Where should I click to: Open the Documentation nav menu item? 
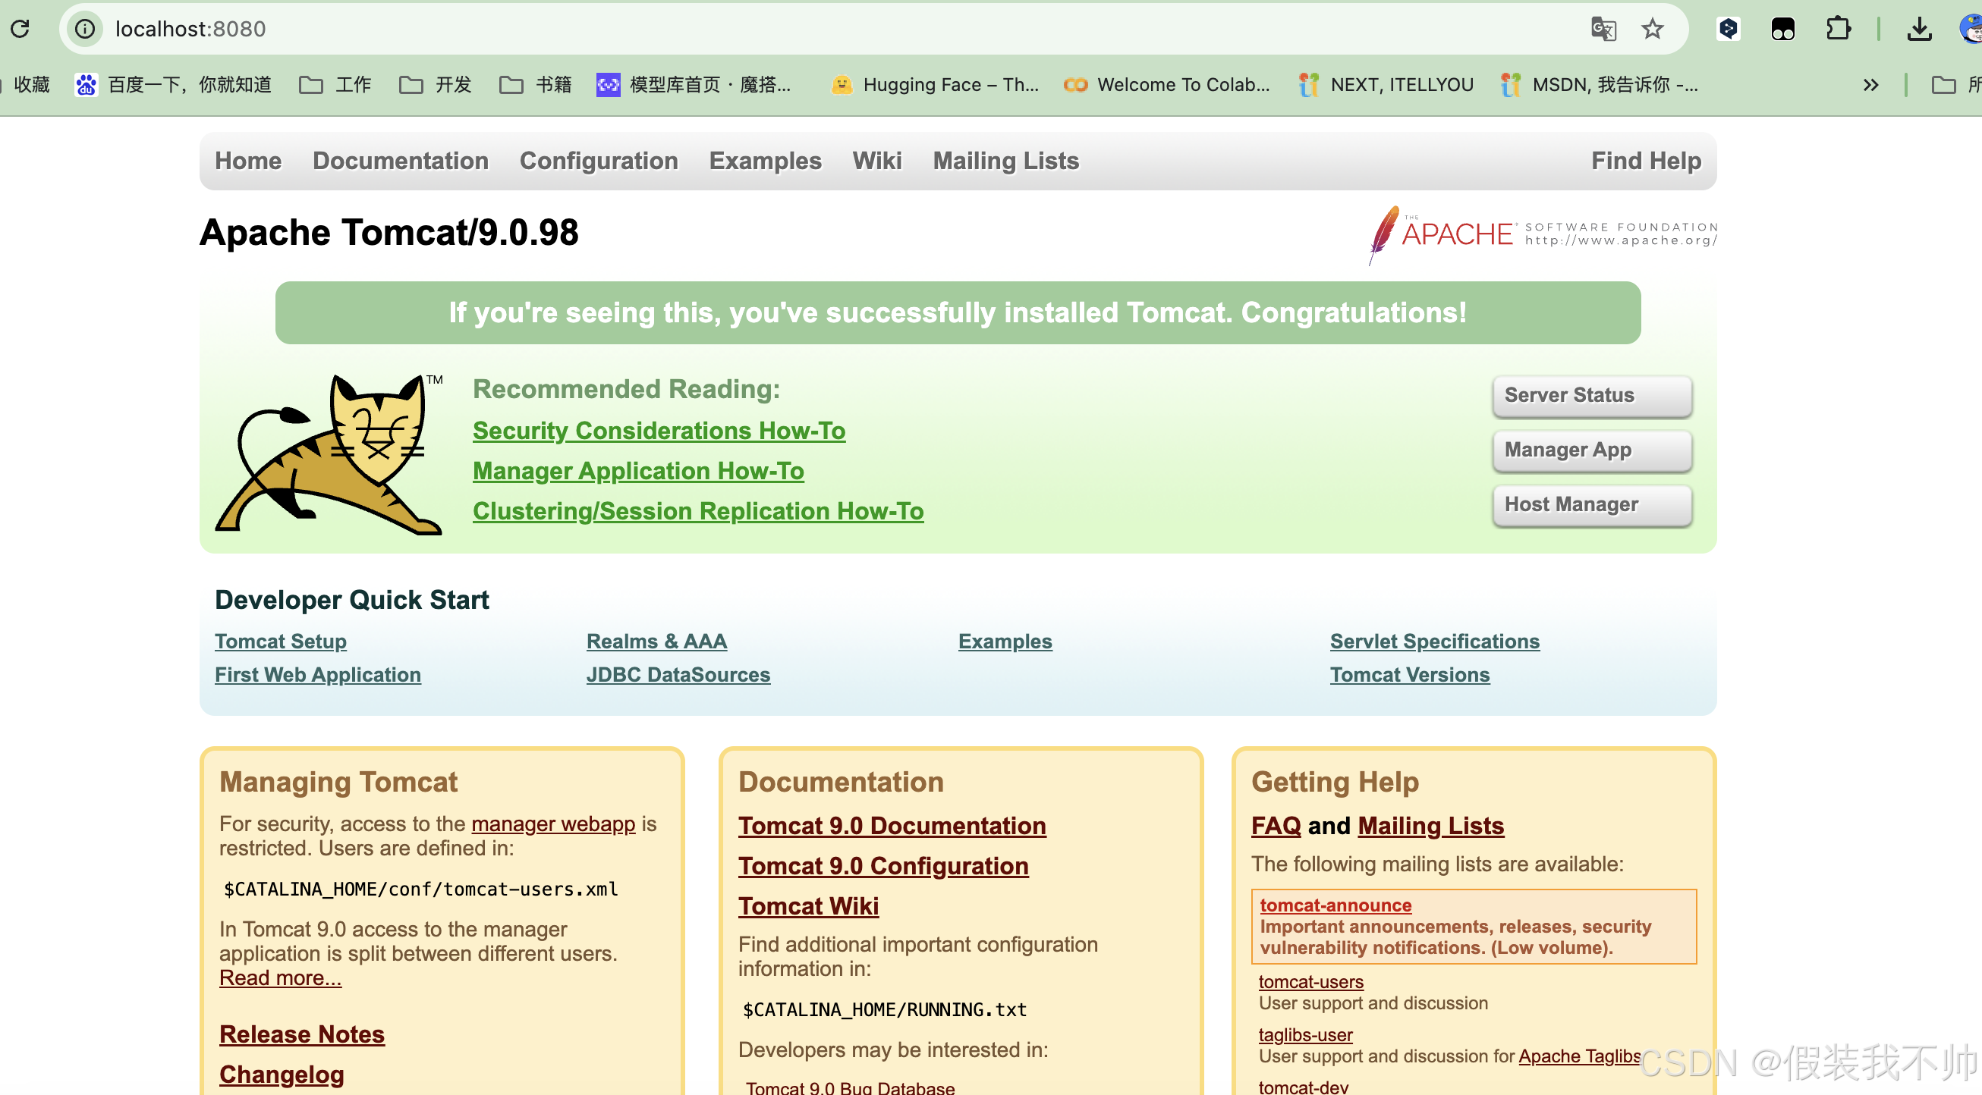(400, 161)
